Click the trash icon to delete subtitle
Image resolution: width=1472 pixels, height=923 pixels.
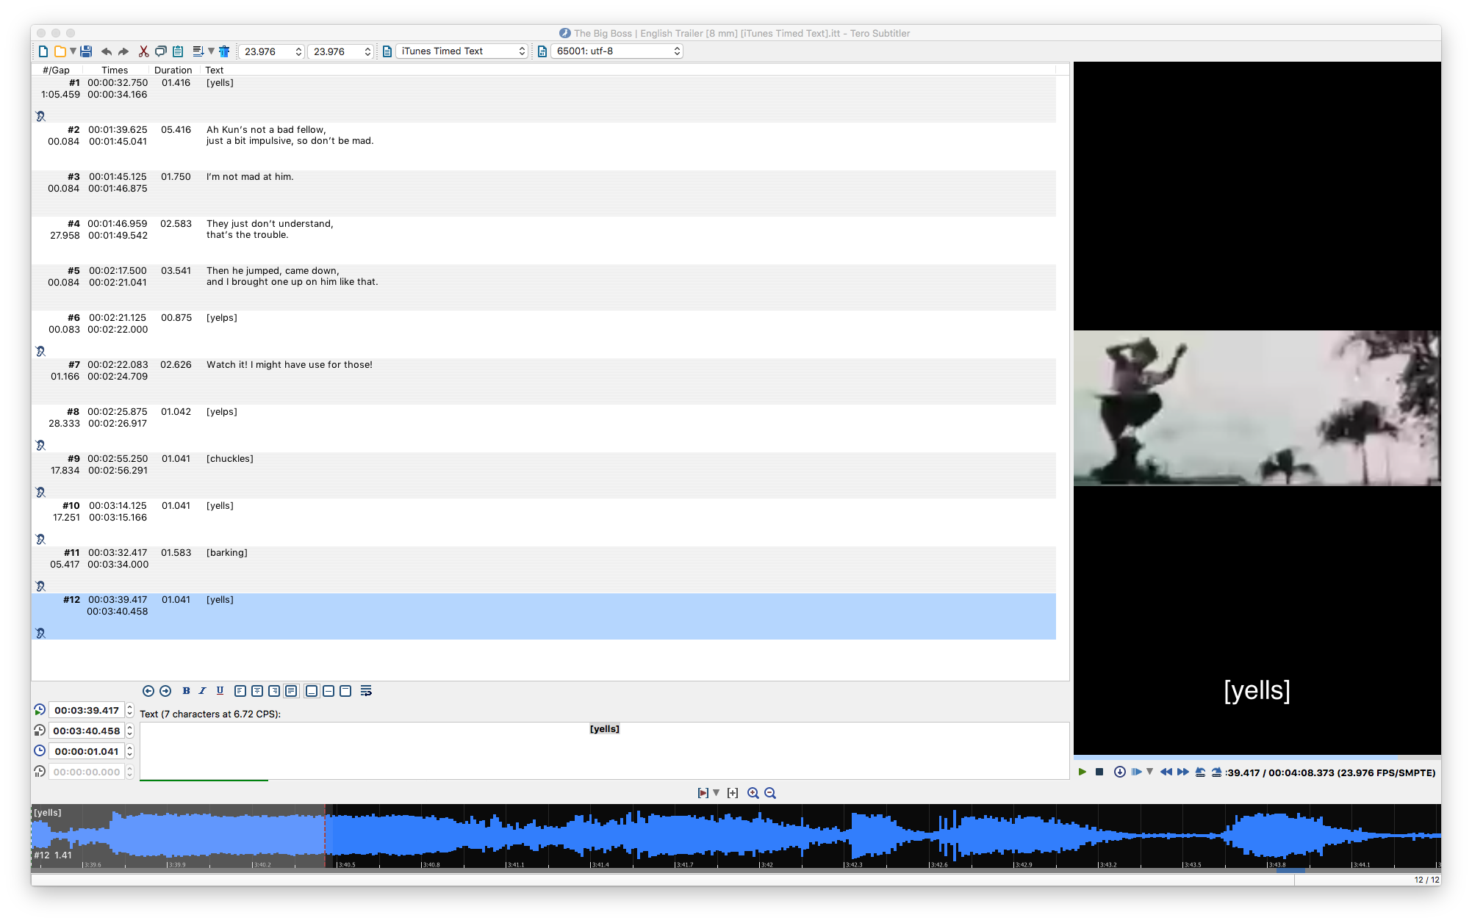[224, 51]
